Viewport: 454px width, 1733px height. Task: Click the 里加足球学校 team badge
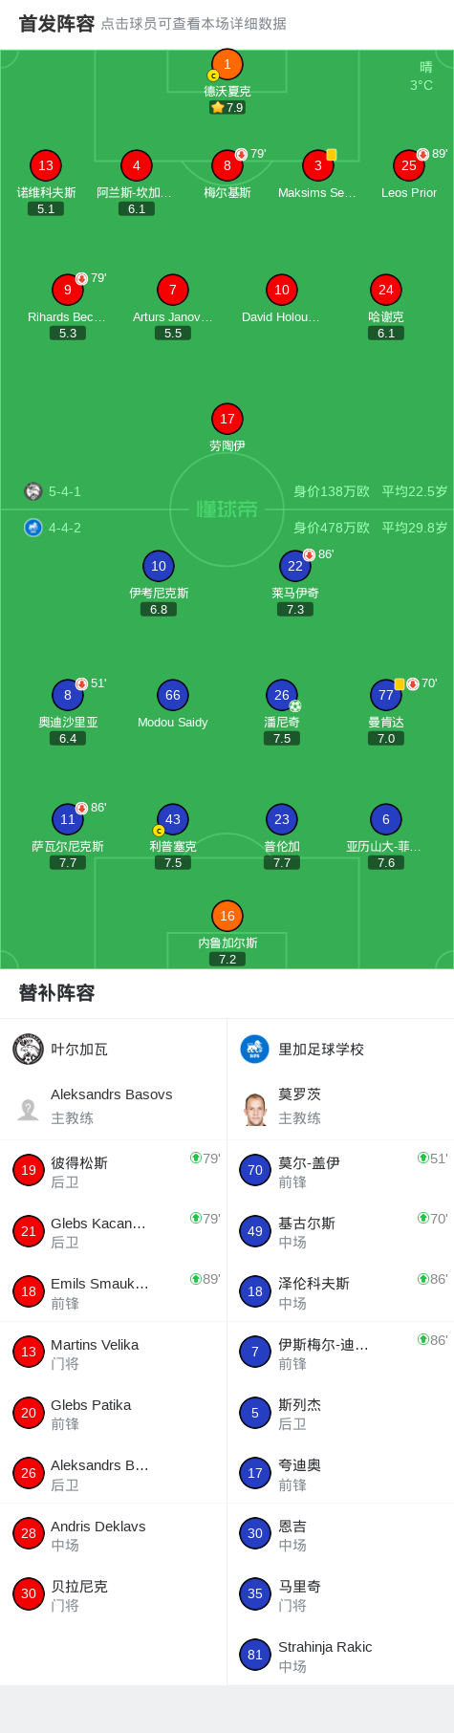tap(255, 1049)
